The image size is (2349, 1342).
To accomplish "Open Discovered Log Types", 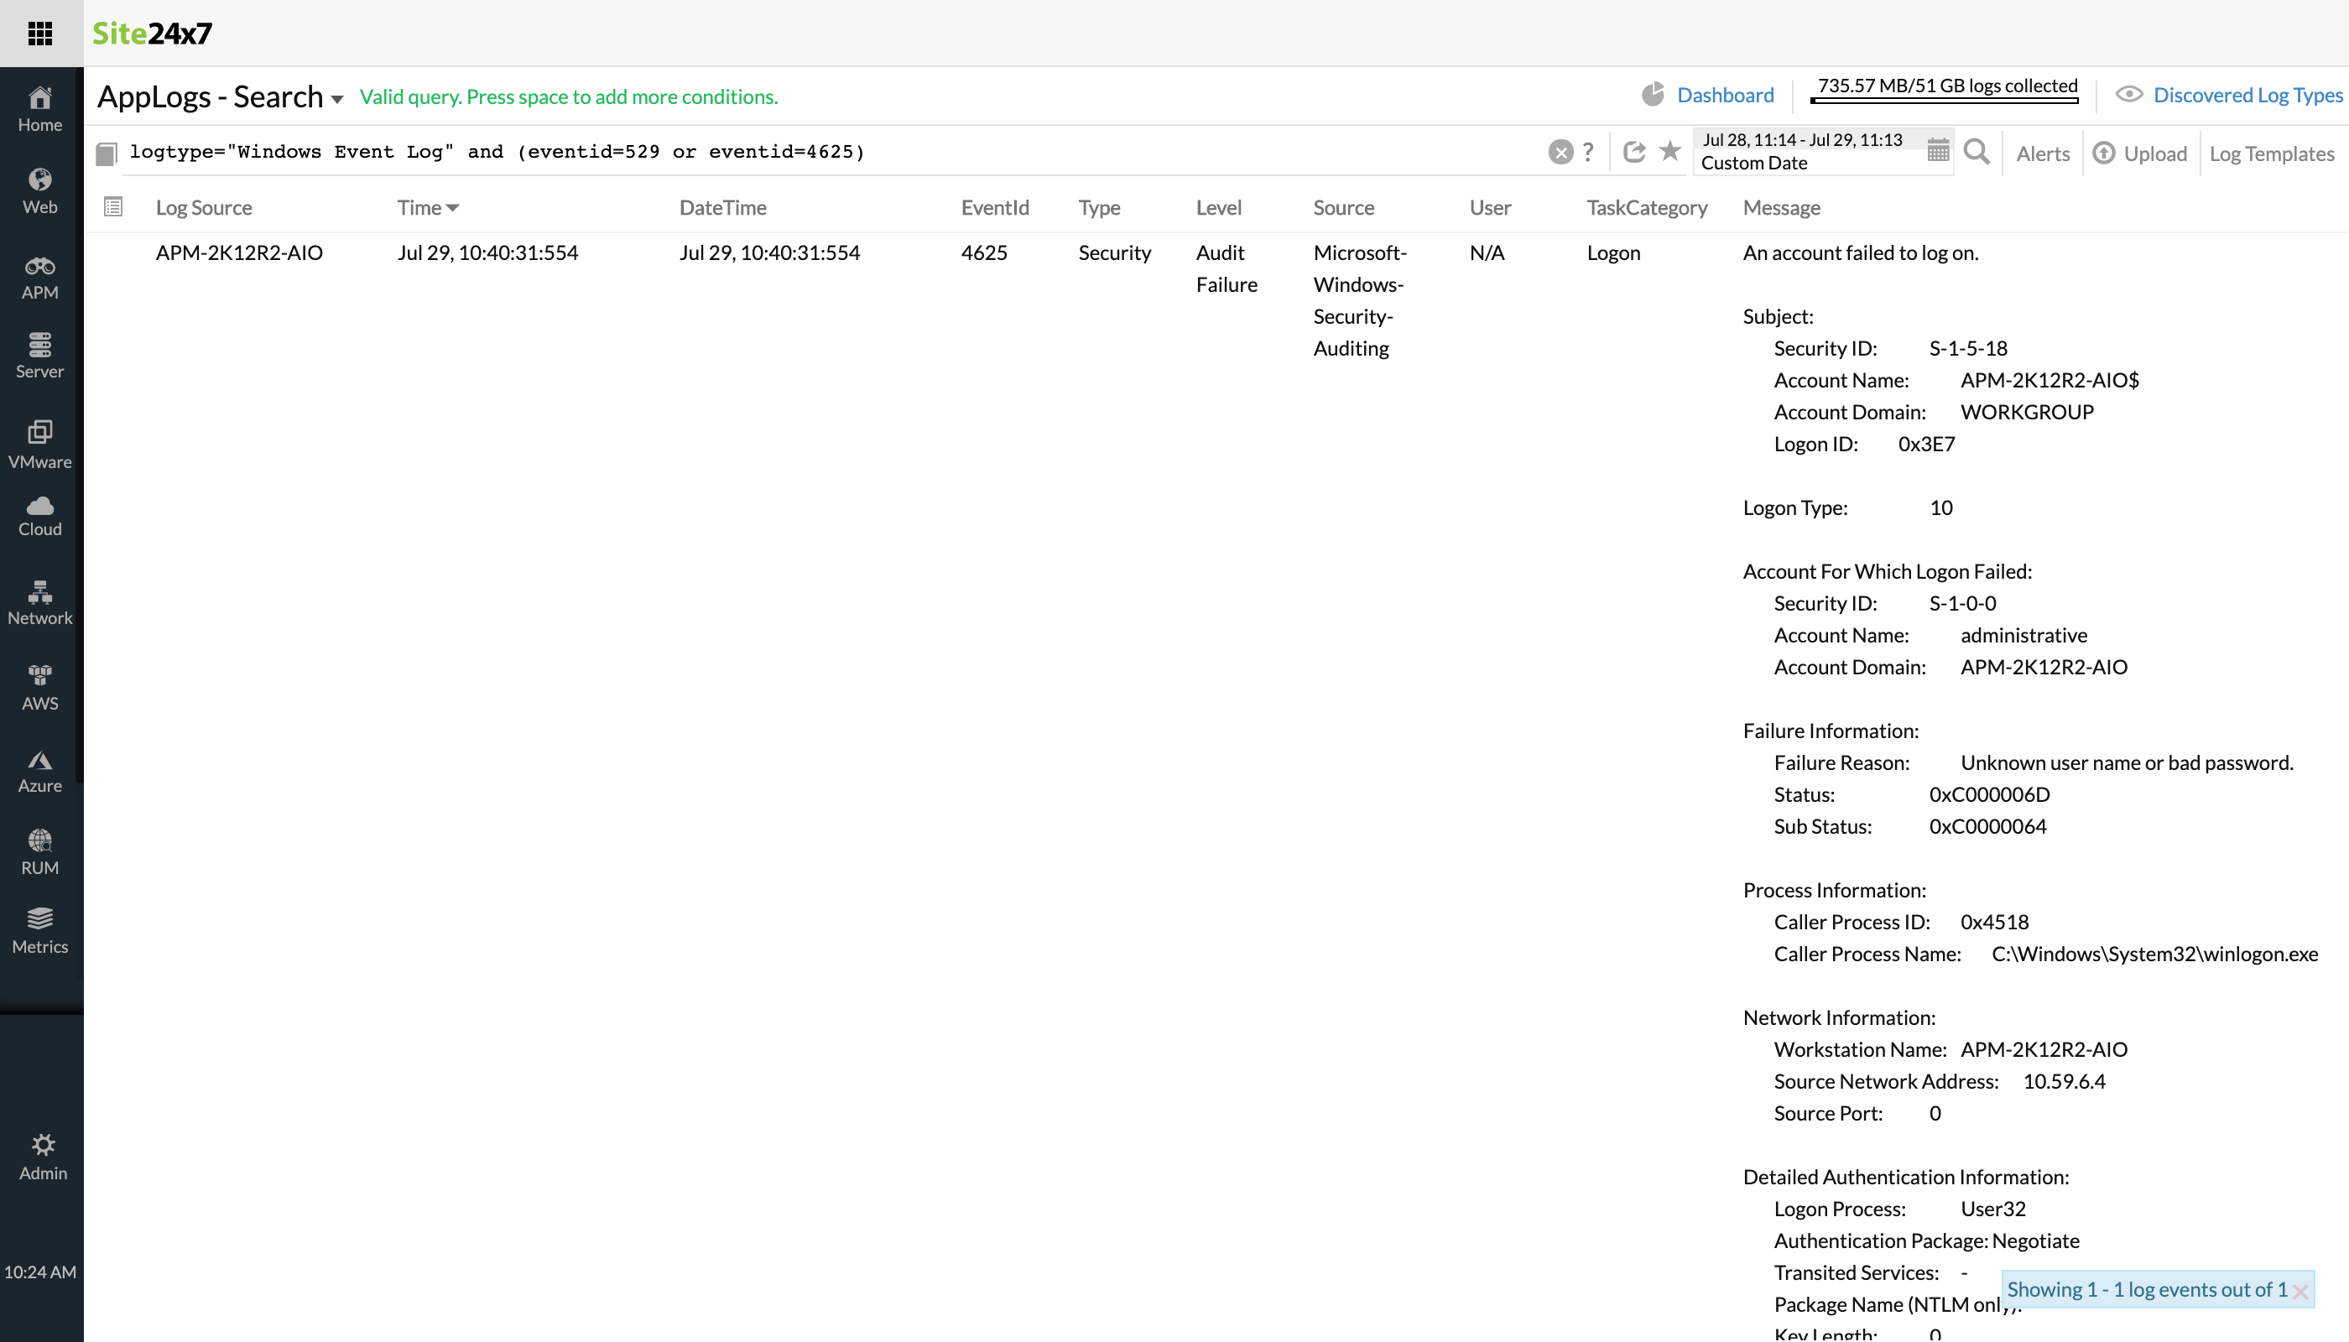I will click(x=2248, y=95).
